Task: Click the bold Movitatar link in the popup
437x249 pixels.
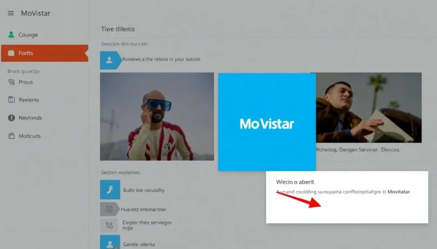Action: coord(399,192)
